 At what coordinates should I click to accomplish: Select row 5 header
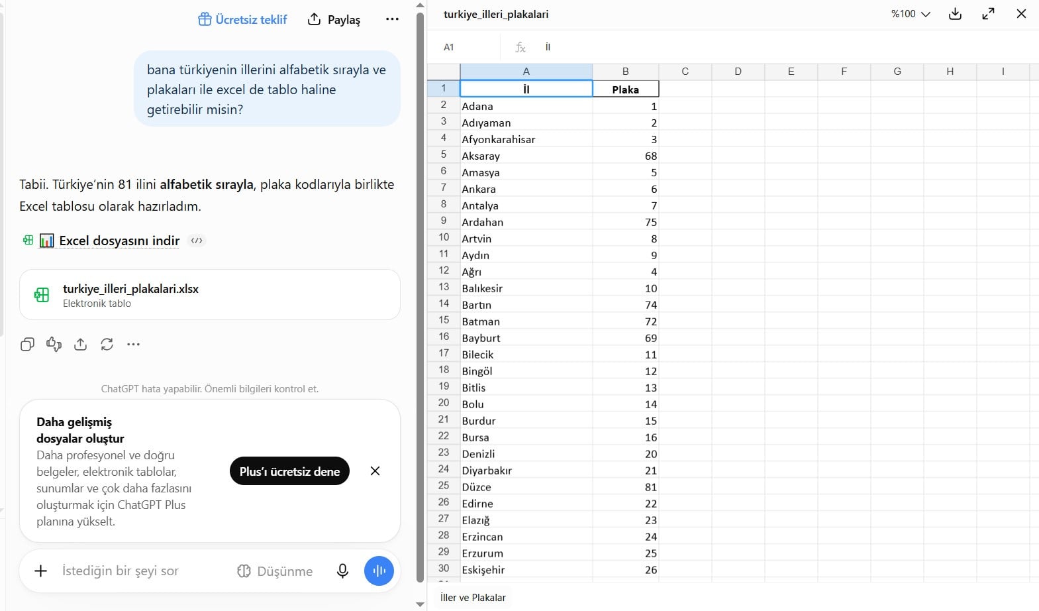tap(444, 154)
